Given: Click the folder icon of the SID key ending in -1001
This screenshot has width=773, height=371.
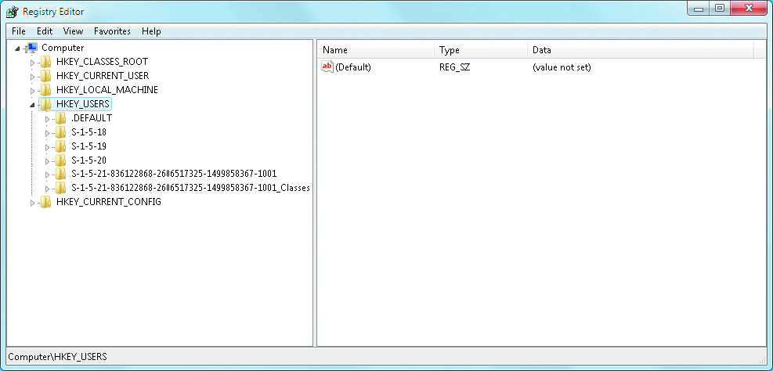Looking at the screenshot, I should coord(60,174).
